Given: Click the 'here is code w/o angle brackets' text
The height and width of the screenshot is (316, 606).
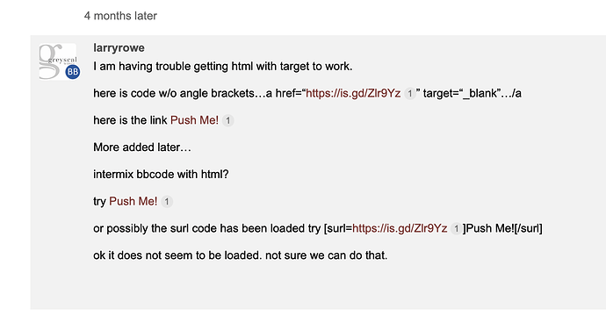Looking at the screenshot, I should pos(174,94).
